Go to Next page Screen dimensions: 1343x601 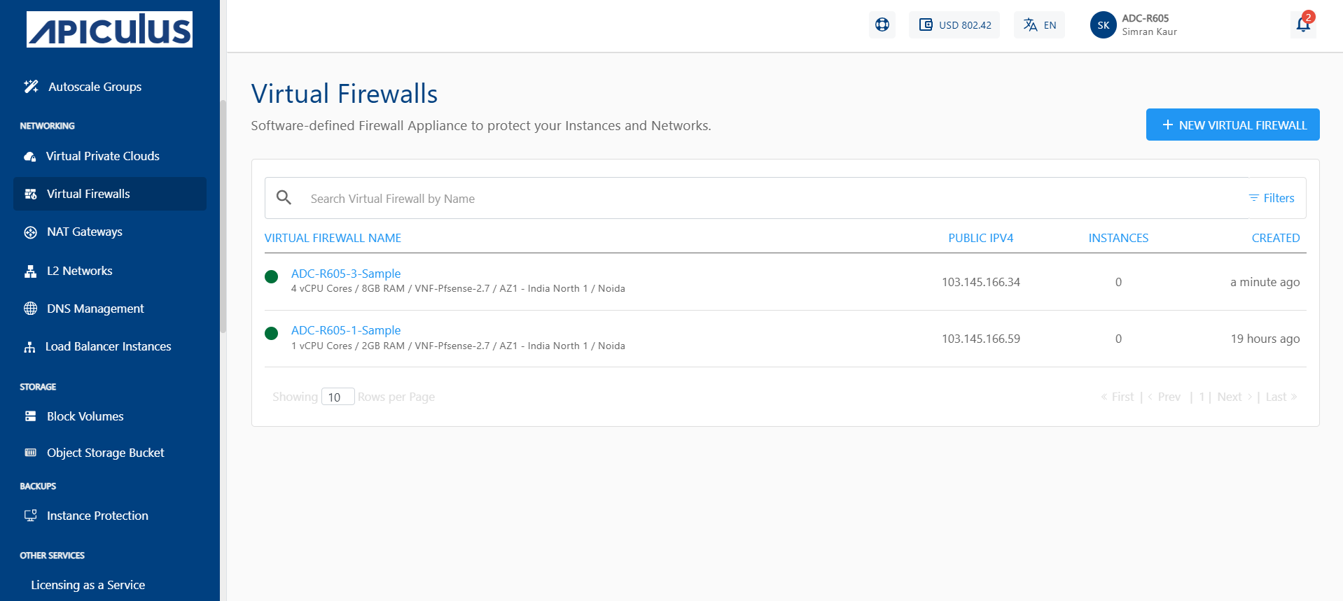[x=1234, y=397]
